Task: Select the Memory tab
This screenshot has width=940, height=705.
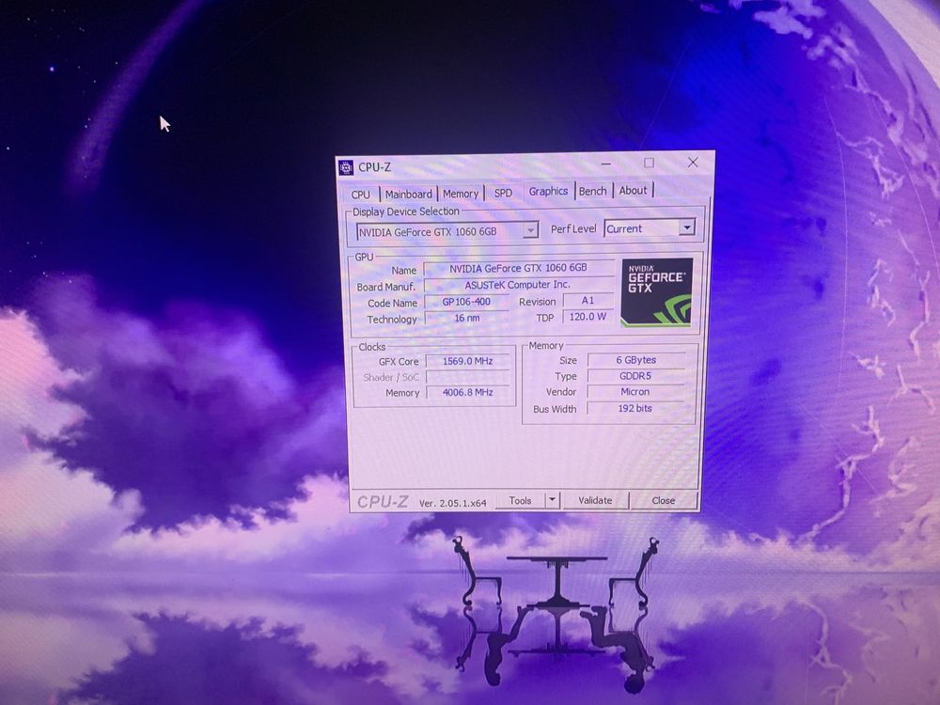Action: [461, 194]
